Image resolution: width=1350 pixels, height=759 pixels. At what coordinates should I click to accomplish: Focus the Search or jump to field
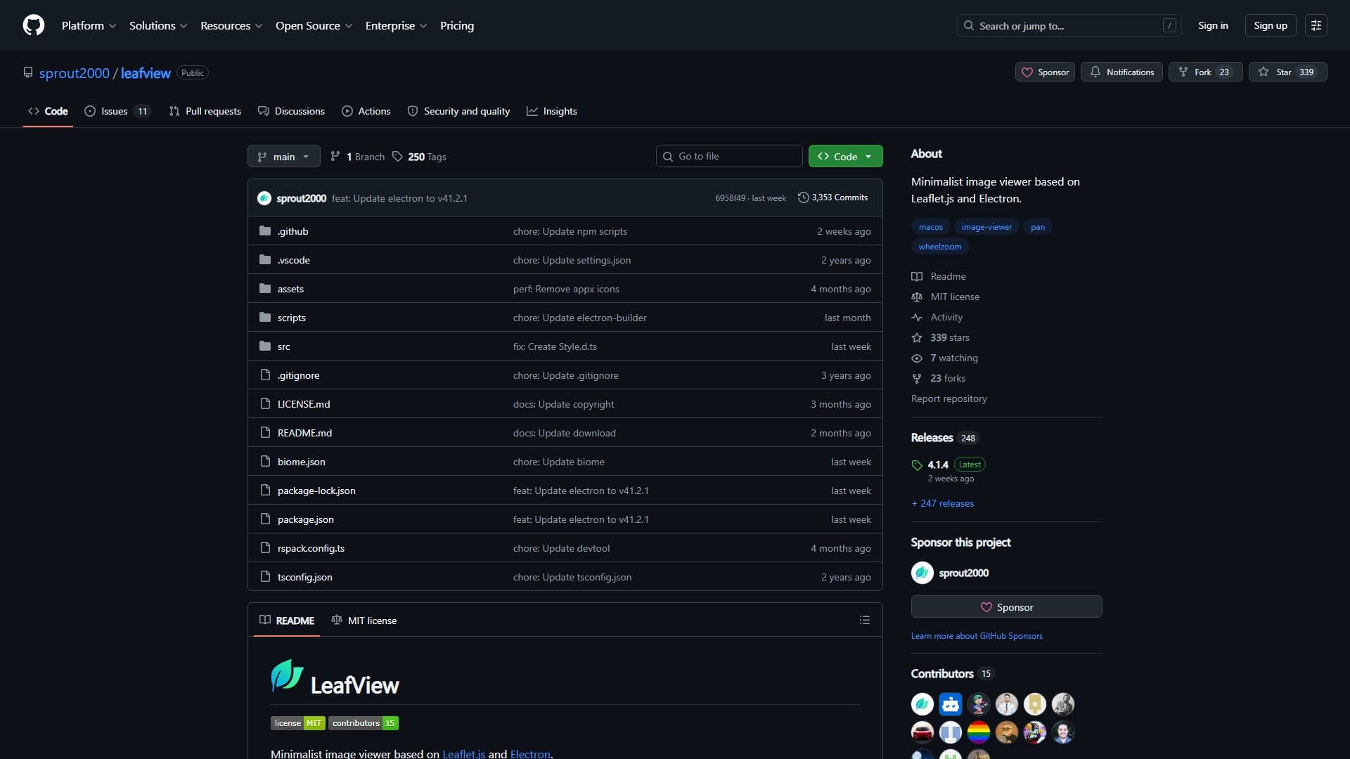coord(1069,25)
